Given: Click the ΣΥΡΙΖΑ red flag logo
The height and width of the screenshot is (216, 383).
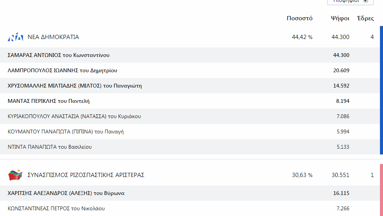Looking at the screenshot, I should pos(15,175).
